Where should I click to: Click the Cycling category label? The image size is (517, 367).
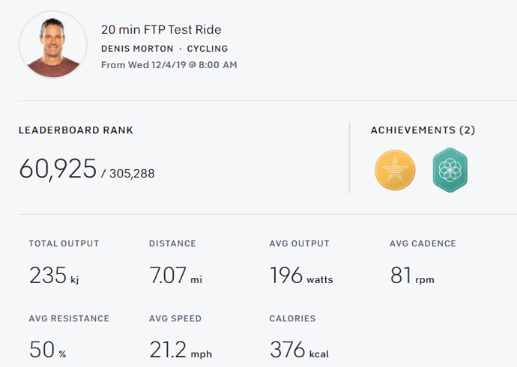[208, 49]
